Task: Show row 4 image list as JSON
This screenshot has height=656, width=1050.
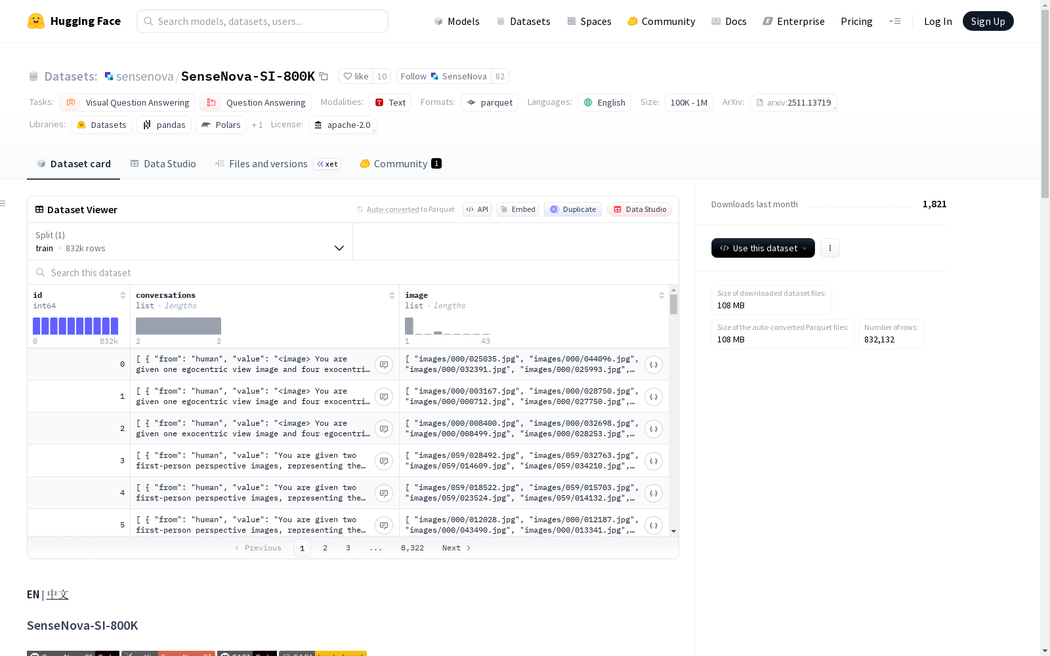Action: 654,493
